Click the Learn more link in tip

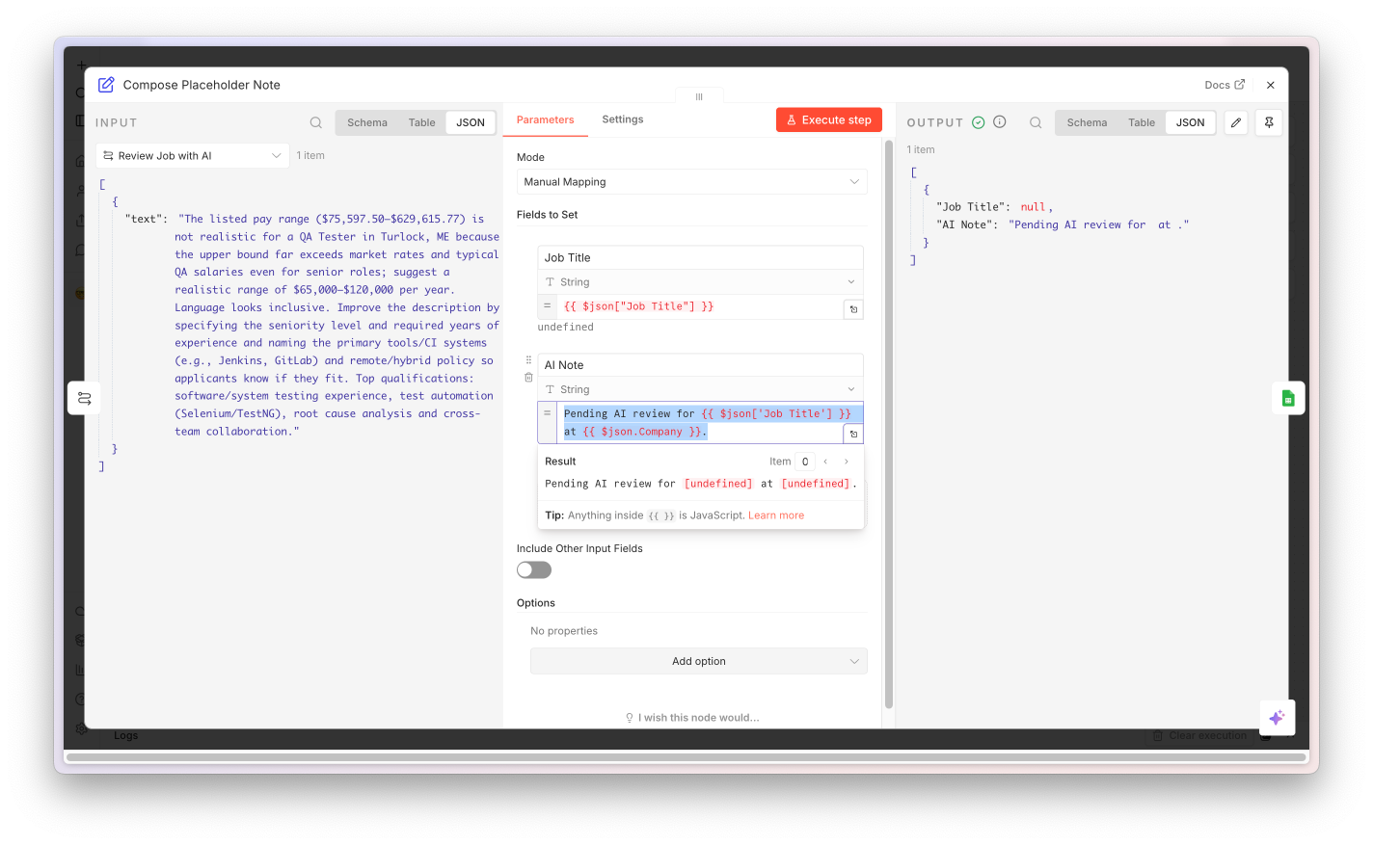click(776, 515)
